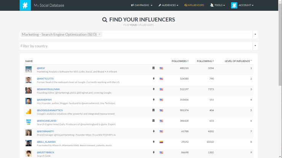Sort table by Following column
The width and height of the screenshot is (282, 158).
(205, 61)
